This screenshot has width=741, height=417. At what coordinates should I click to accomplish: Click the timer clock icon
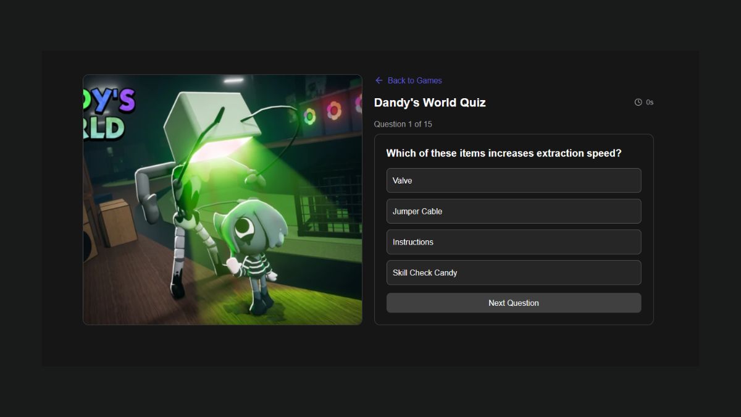coord(637,102)
